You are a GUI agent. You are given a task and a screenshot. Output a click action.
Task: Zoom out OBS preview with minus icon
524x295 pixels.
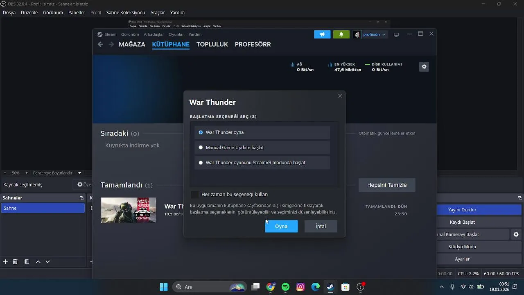tap(5, 173)
